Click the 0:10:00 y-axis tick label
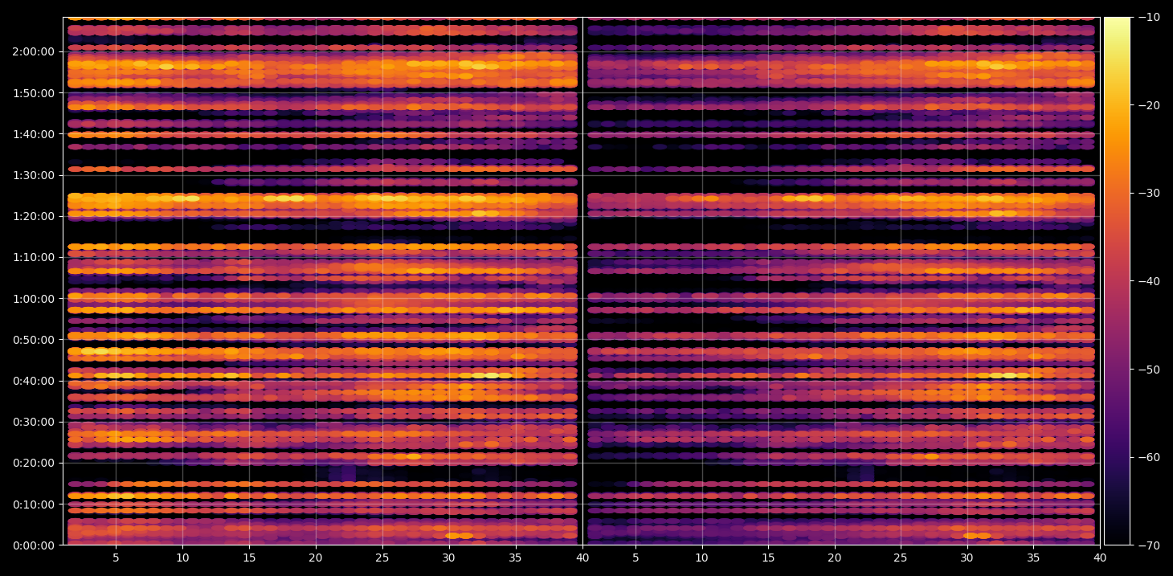Screen dimensions: 1173x576 34,505
